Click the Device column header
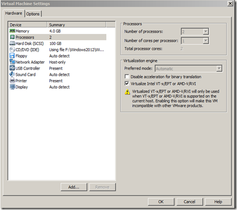Viewport: 237px width, 210px height. (x=28, y=25)
